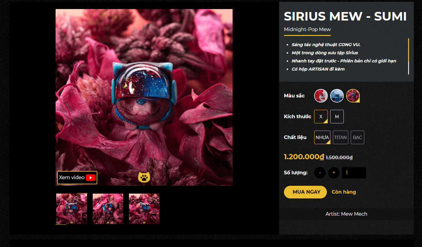Select TITAN material option

(340, 137)
